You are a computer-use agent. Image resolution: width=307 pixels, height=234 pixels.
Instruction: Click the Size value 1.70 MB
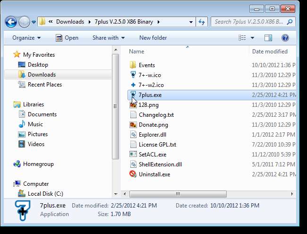pyautogui.click(x=120, y=214)
